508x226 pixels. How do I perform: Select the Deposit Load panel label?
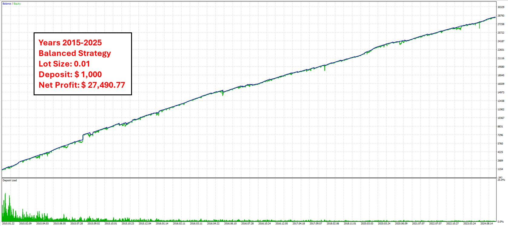[10, 180]
